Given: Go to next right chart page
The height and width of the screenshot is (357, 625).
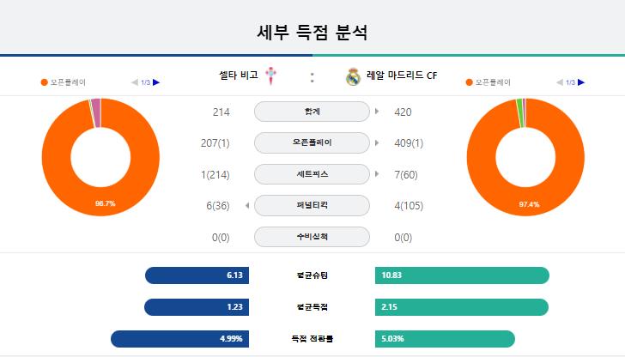Looking at the screenshot, I should (x=581, y=82).
